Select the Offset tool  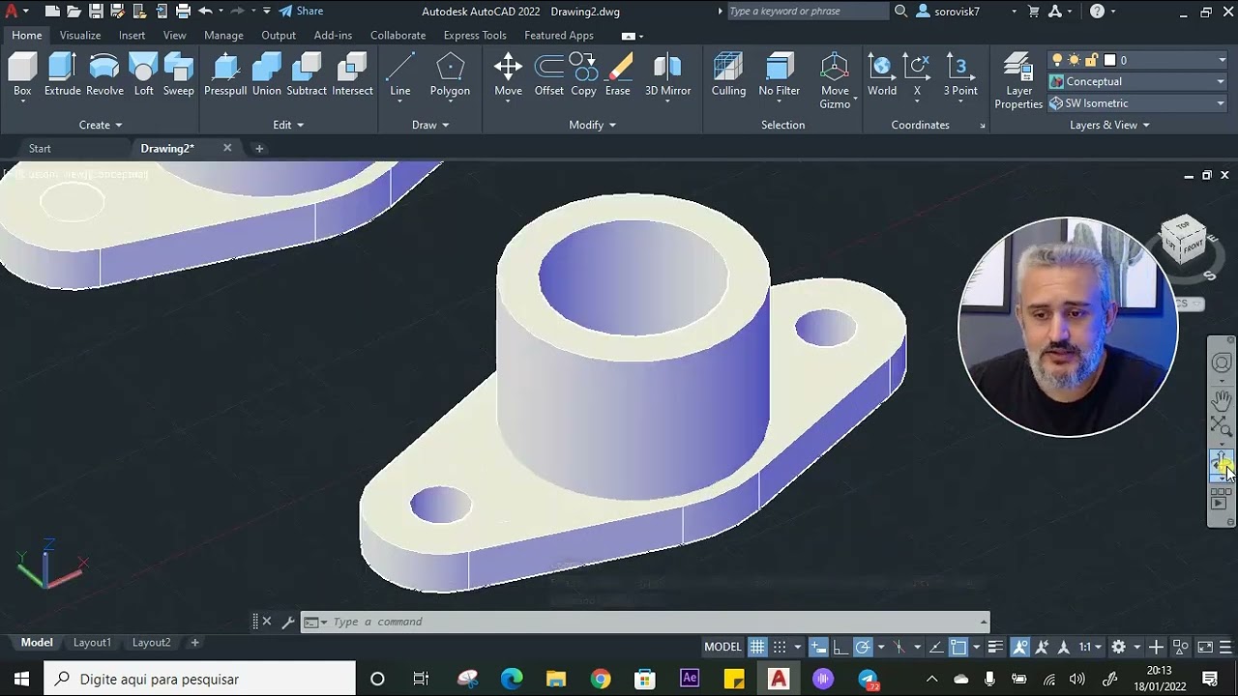[548, 75]
